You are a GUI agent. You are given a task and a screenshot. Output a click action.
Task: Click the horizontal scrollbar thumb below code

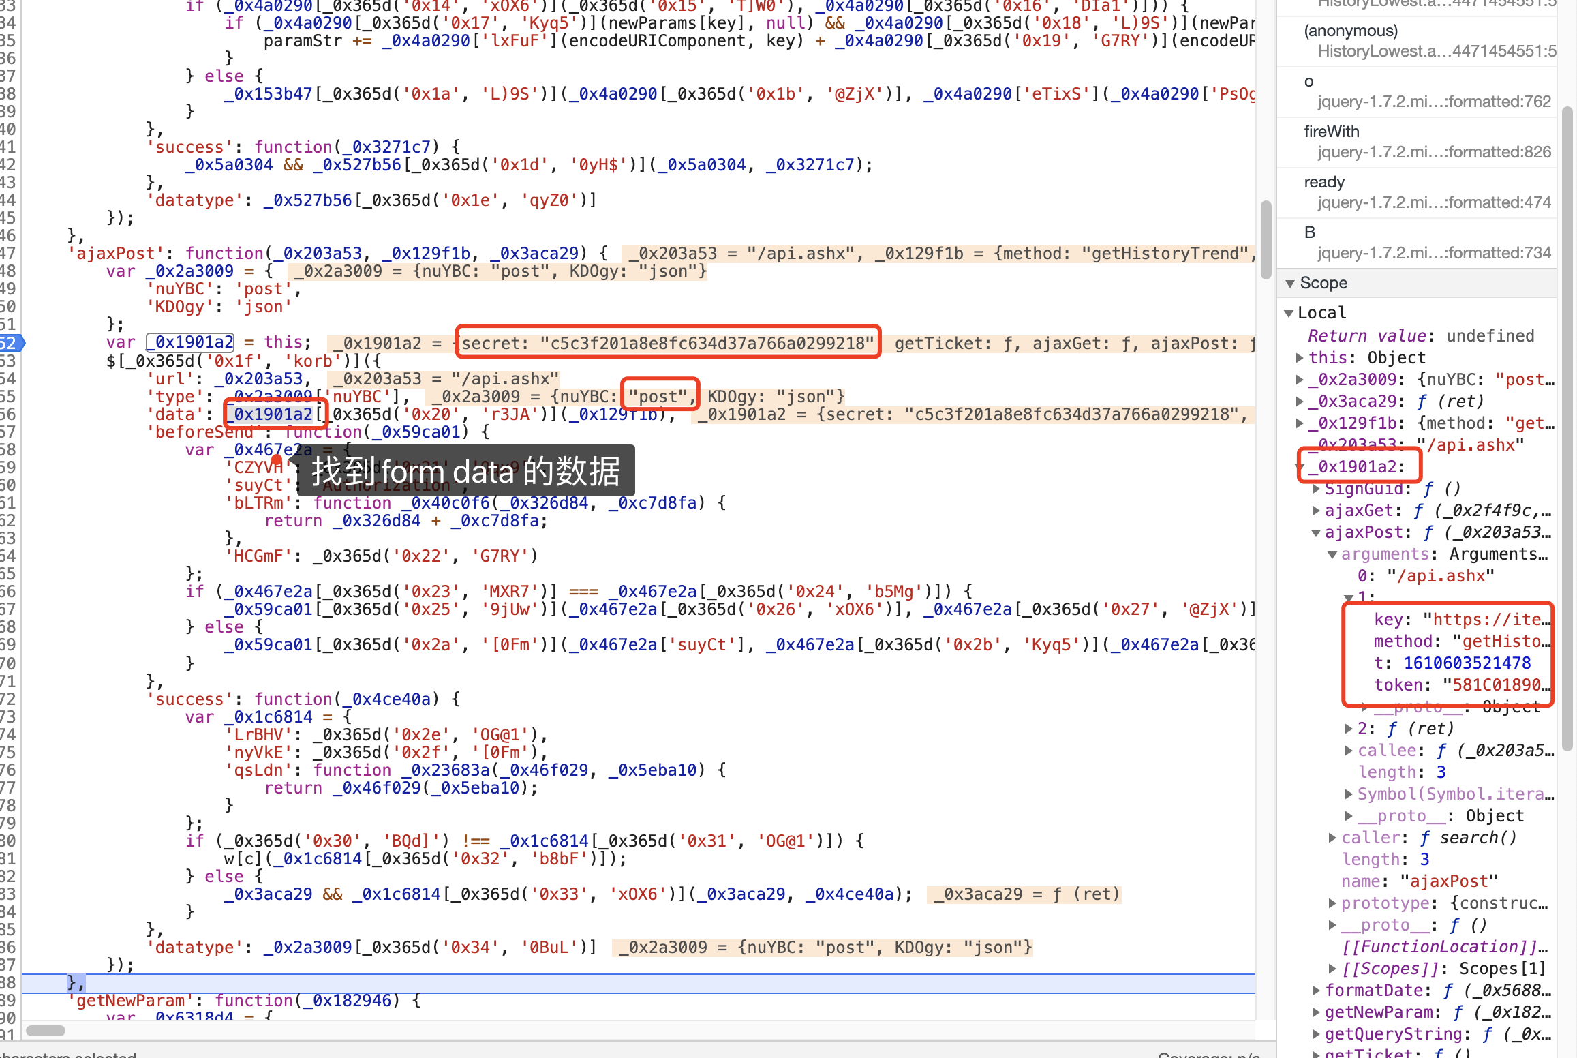click(x=46, y=1030)
